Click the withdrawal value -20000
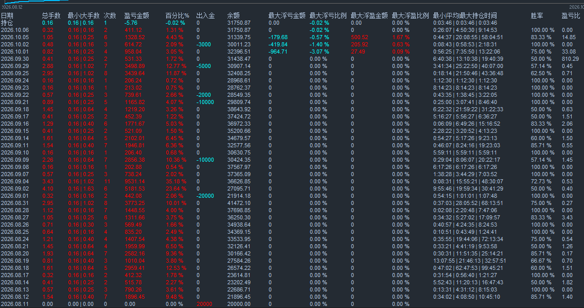The image size is (584, 308). [205, 196]
